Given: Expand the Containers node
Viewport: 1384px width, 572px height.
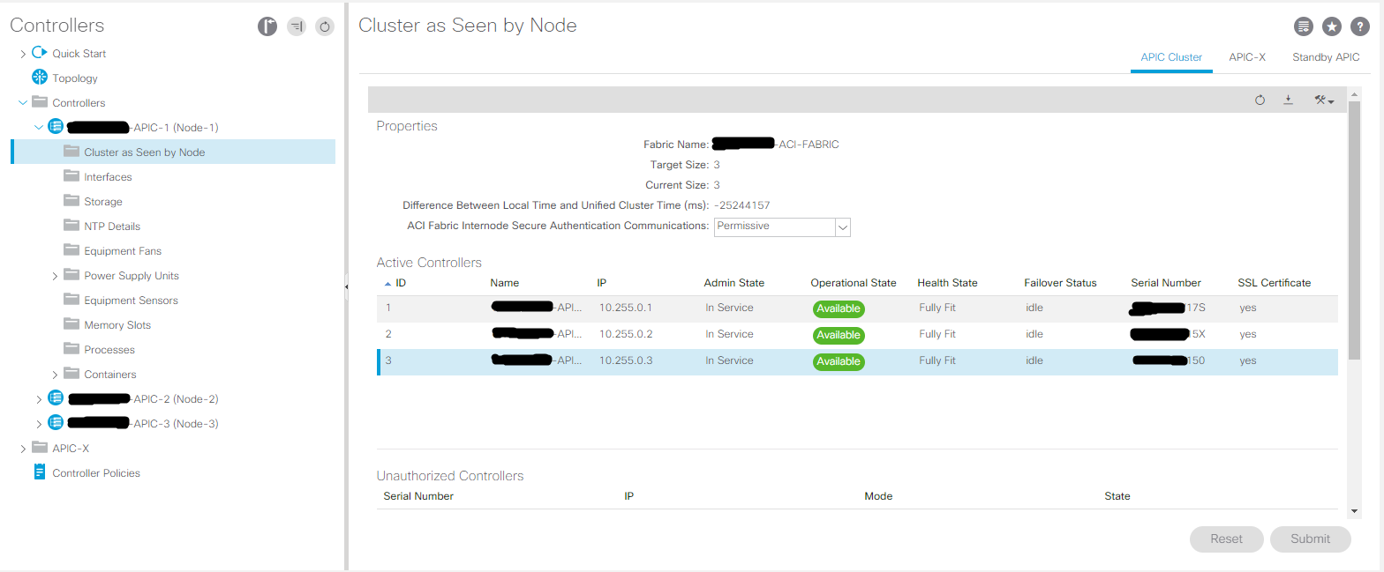Looking at the screenshot, I should [55, 375].
